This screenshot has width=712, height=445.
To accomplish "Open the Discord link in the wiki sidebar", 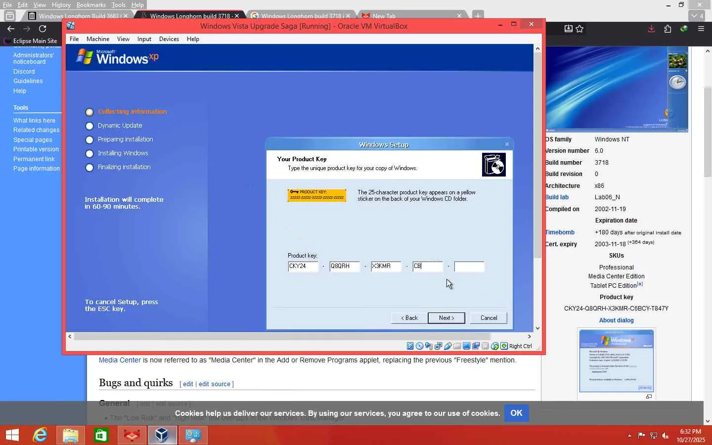I will click(24, 72).
